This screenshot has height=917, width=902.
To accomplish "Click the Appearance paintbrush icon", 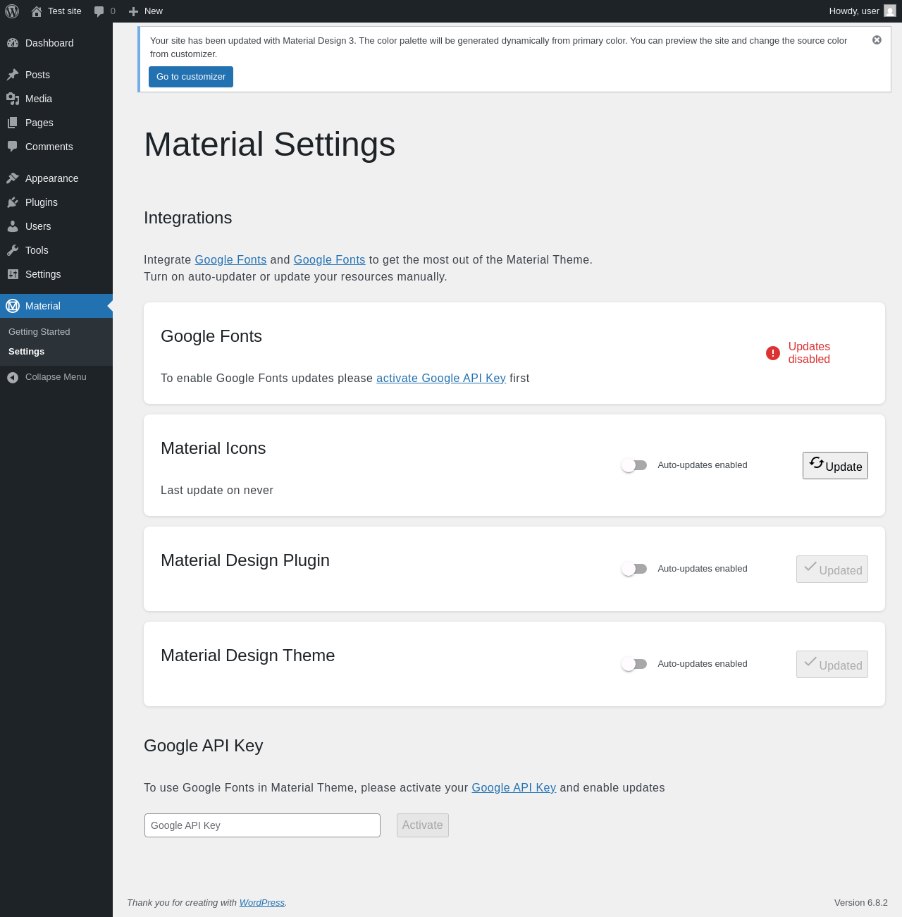I will 13,178.
